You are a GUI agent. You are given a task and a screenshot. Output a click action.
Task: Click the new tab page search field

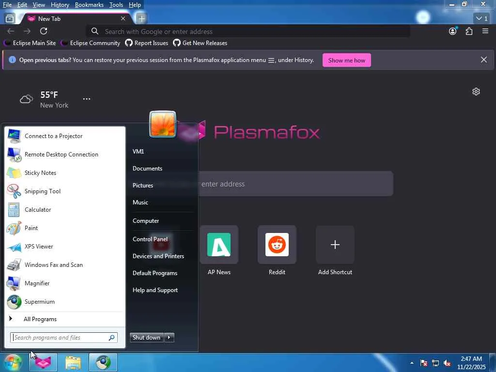point(295,184)
